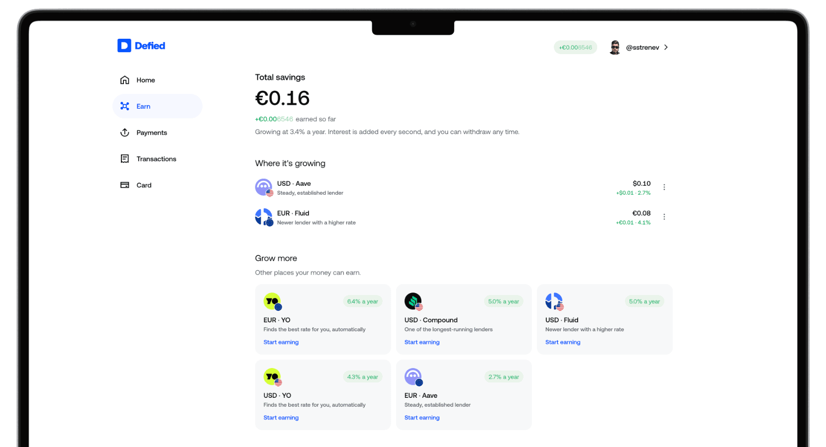Image resolution: width=826 pixels, height=447 pixels.
Task: Click the $0.10 Aave balance
Action: tap(641, 183)
